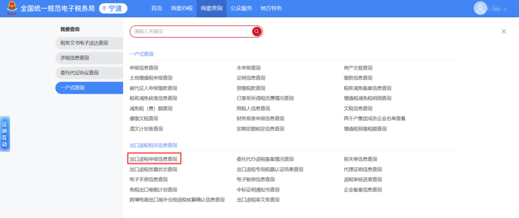Open the user avatar profile icon
Image resolution: width=519 pixels, height=218 pixels.
pyautogui.click(x=480, y=9)
